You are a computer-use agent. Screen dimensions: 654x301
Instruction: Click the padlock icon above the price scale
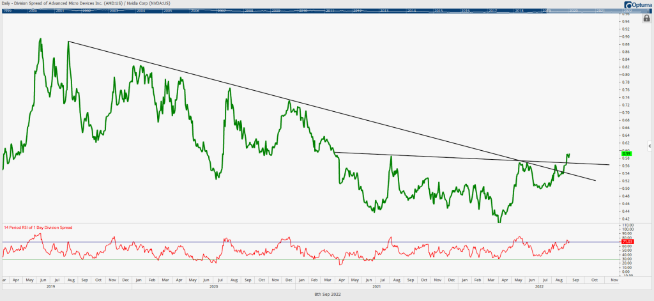click(x=646, y=19)
